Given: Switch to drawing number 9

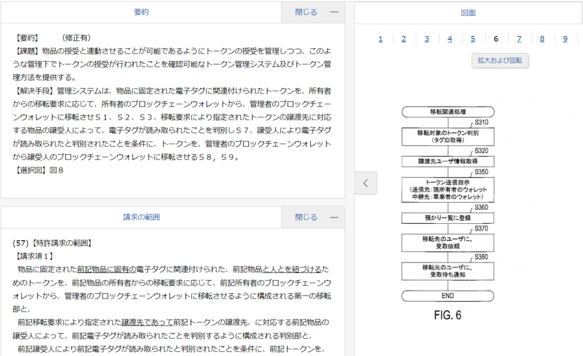Looking at the screenshot, I should [x=565, y=39].
